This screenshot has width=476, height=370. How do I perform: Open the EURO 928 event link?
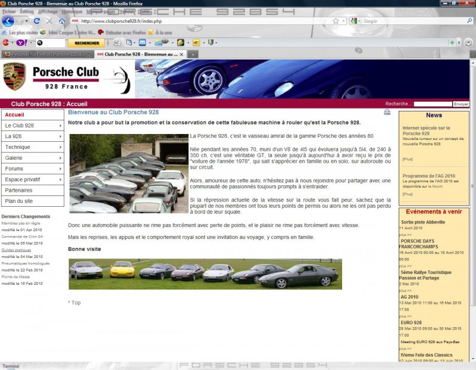click(411, 322)
